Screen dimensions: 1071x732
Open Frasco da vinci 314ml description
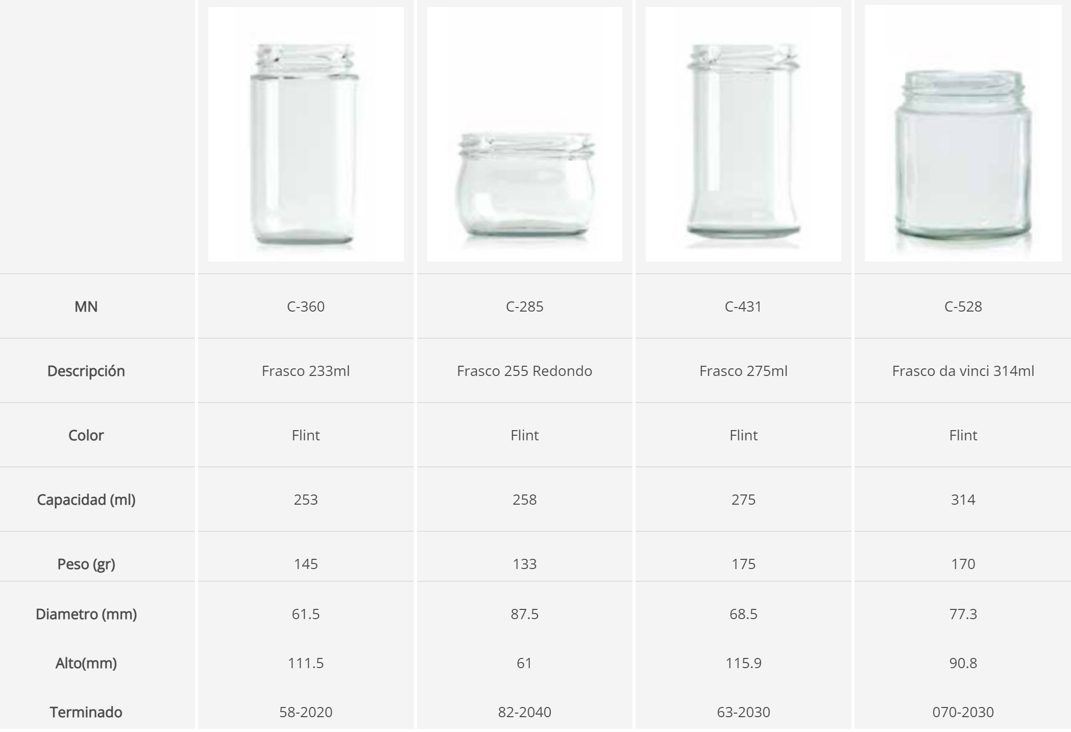coord(963,371)
